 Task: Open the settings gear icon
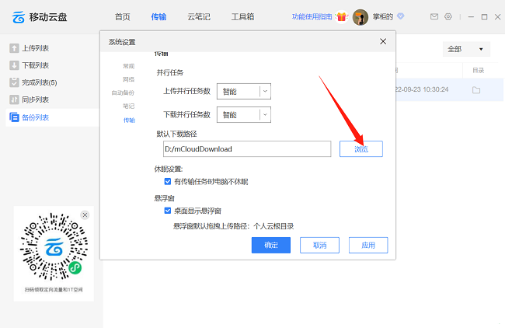pos(448,17)
